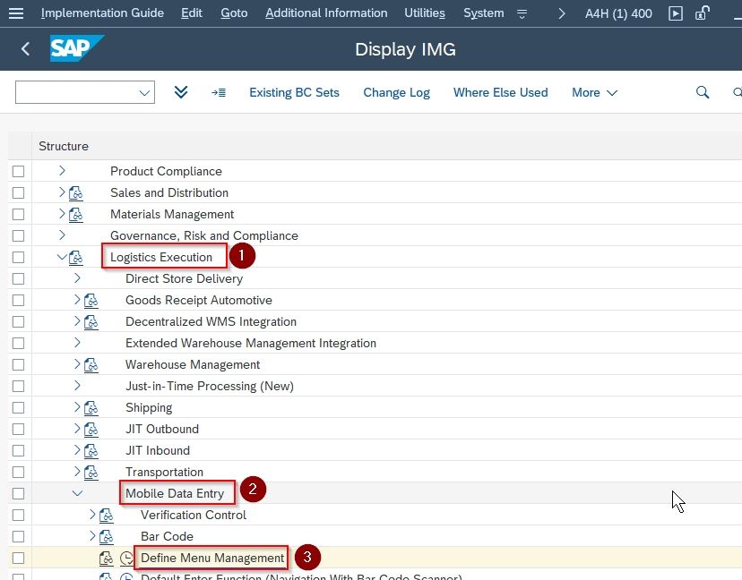Check the Materials Management row checkbox
Image resolution: width=742 pixels, height=580 pixels.
coord(19,214)
